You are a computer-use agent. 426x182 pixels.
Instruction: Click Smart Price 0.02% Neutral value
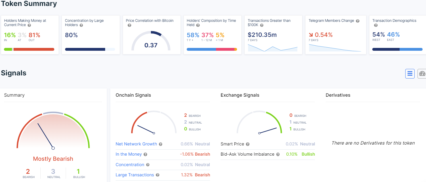(x=300, y=144)
